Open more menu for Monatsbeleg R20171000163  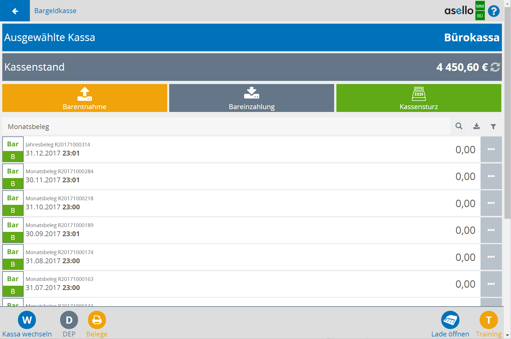click(x=491, y=284)
